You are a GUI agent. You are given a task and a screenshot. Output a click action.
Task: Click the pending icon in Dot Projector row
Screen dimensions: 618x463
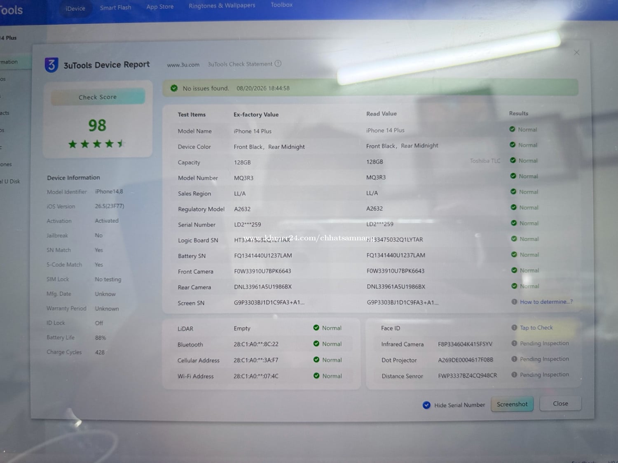click(x=514, y=359)
